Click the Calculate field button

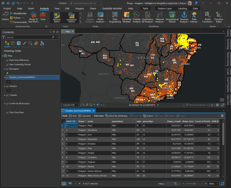coord(84,116)
